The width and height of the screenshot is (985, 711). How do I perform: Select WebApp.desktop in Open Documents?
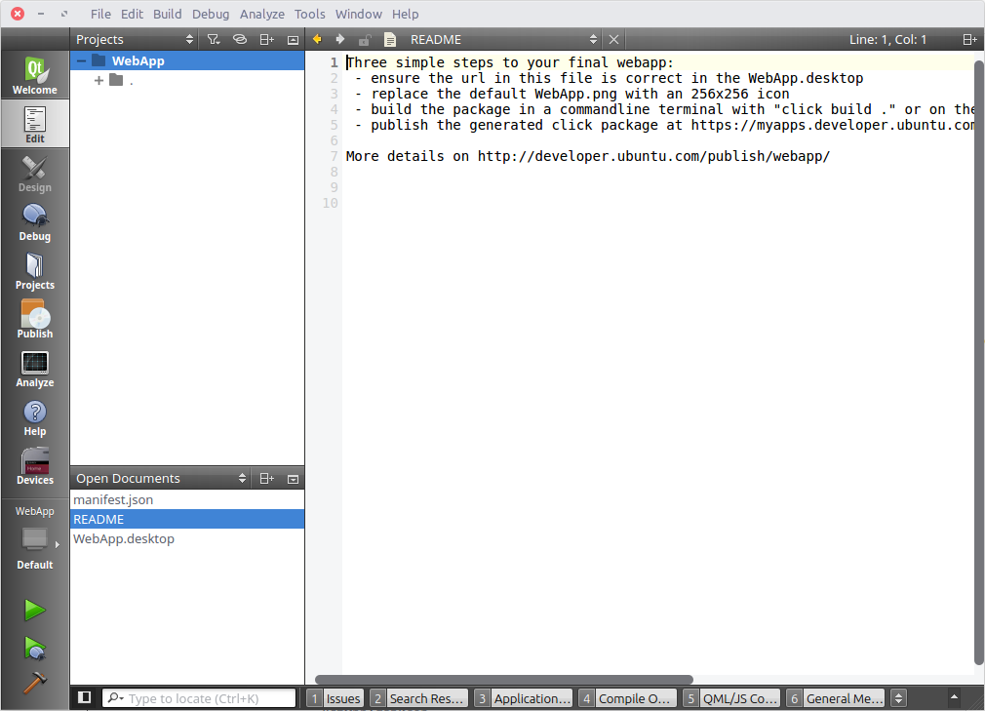187,538
